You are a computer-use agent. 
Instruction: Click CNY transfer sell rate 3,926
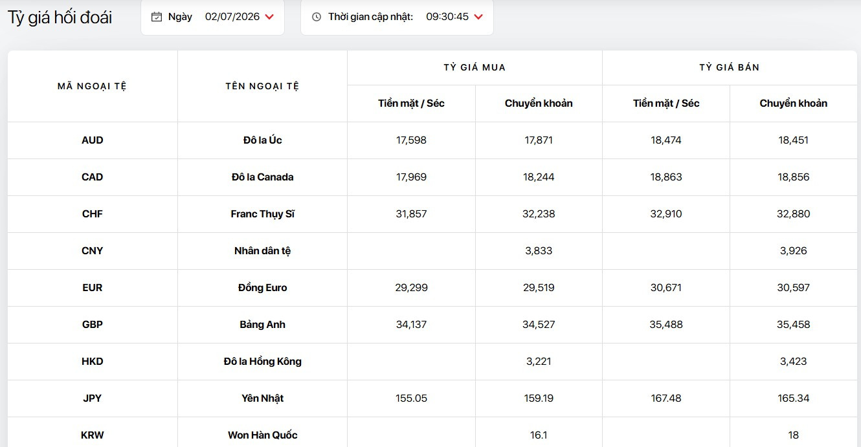[x=794, y=251]
